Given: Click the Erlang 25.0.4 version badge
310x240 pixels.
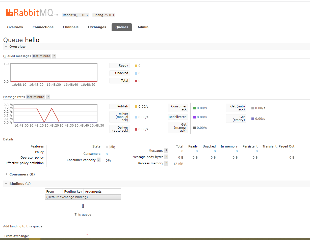Looking at the screenshot, I should (104, 15).
